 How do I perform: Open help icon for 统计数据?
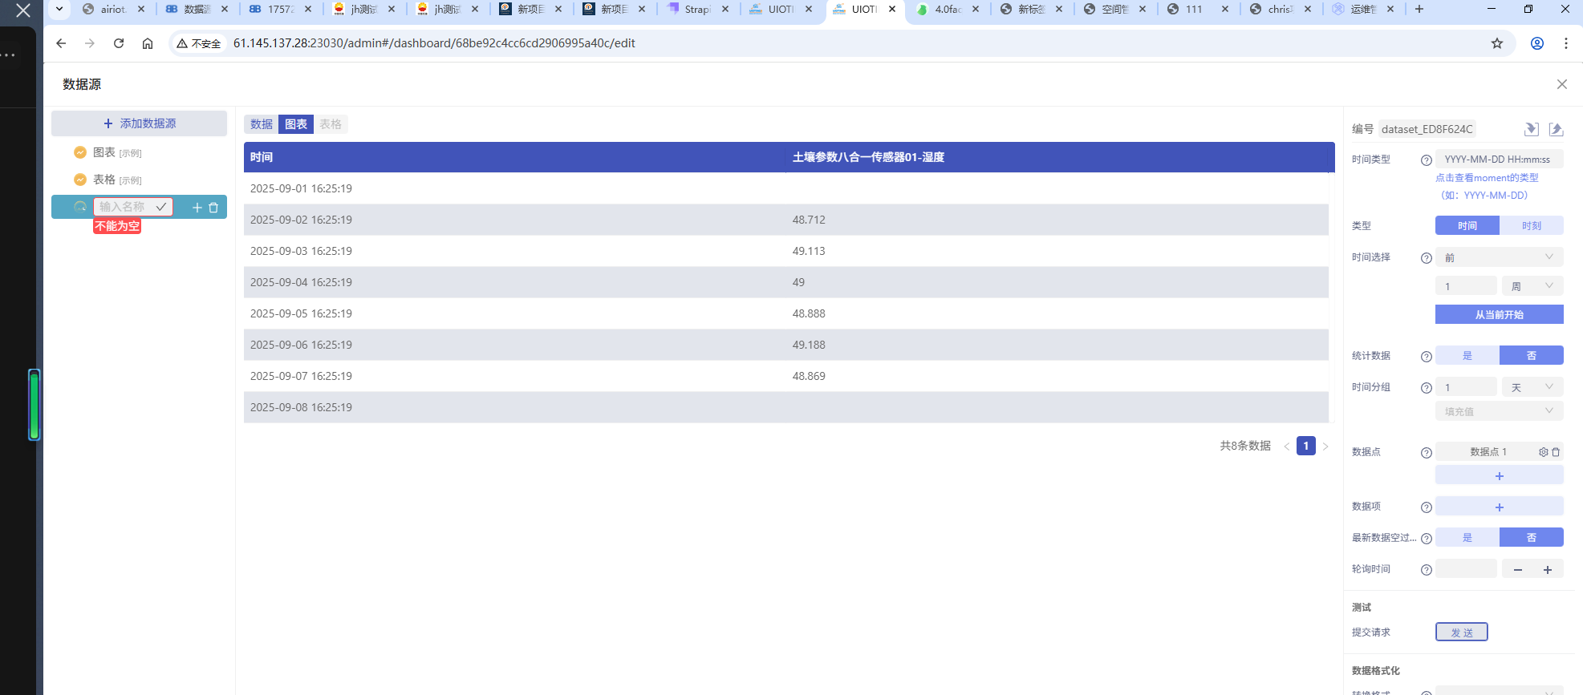1427,357
